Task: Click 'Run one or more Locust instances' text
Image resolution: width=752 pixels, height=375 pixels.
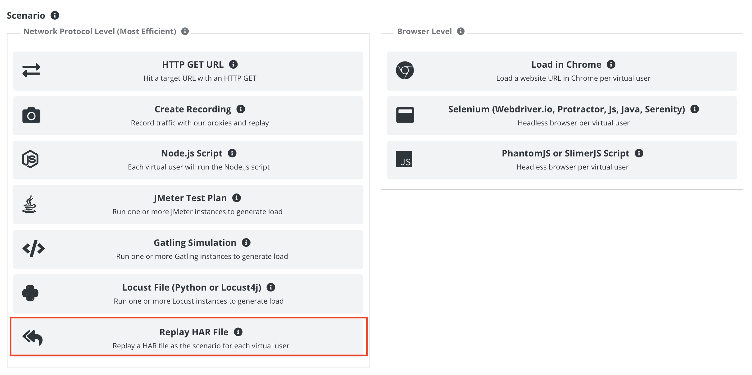Action: click(x=199, y=301)
